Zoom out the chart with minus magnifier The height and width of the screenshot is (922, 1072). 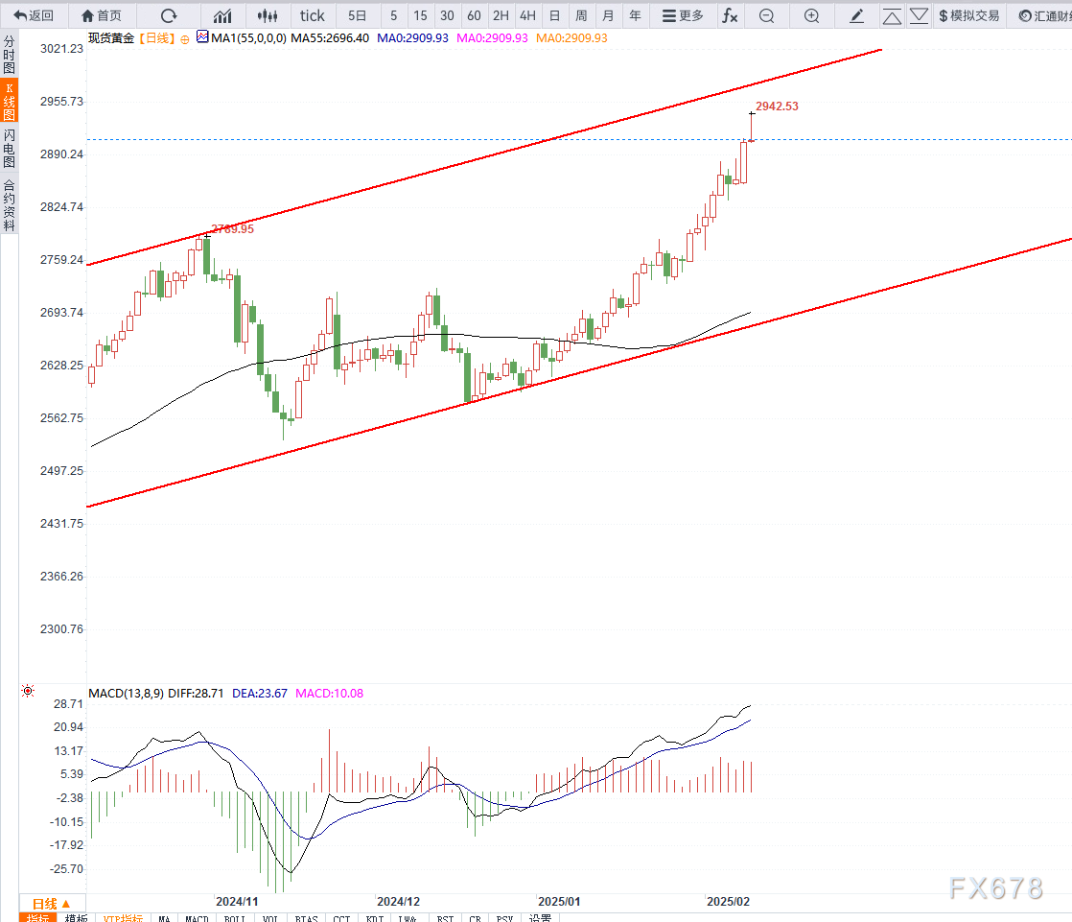tap(766, 15)
